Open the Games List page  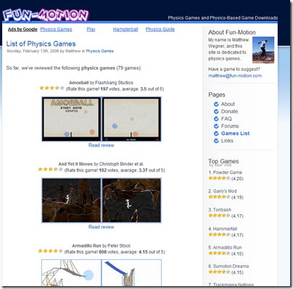(235, 134)
